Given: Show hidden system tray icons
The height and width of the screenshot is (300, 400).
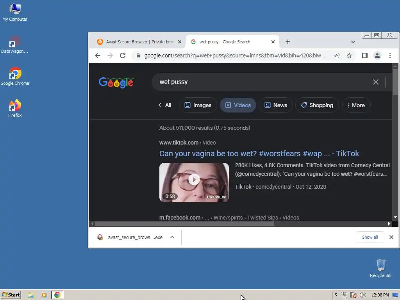Looking at the screenshot, I should (x=336, y=295).
